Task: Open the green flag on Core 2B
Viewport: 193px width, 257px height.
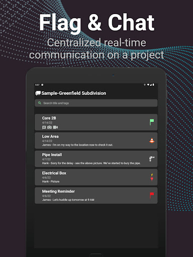Action: tap(152, 122)
